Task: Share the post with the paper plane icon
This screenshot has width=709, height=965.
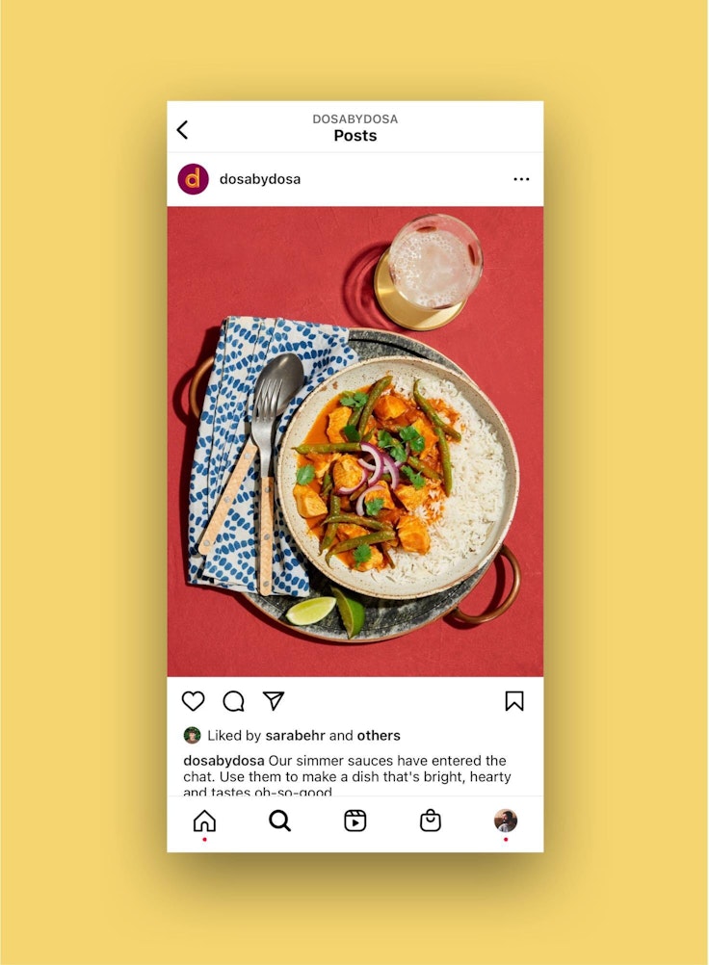Action: (x=274, y=700)
